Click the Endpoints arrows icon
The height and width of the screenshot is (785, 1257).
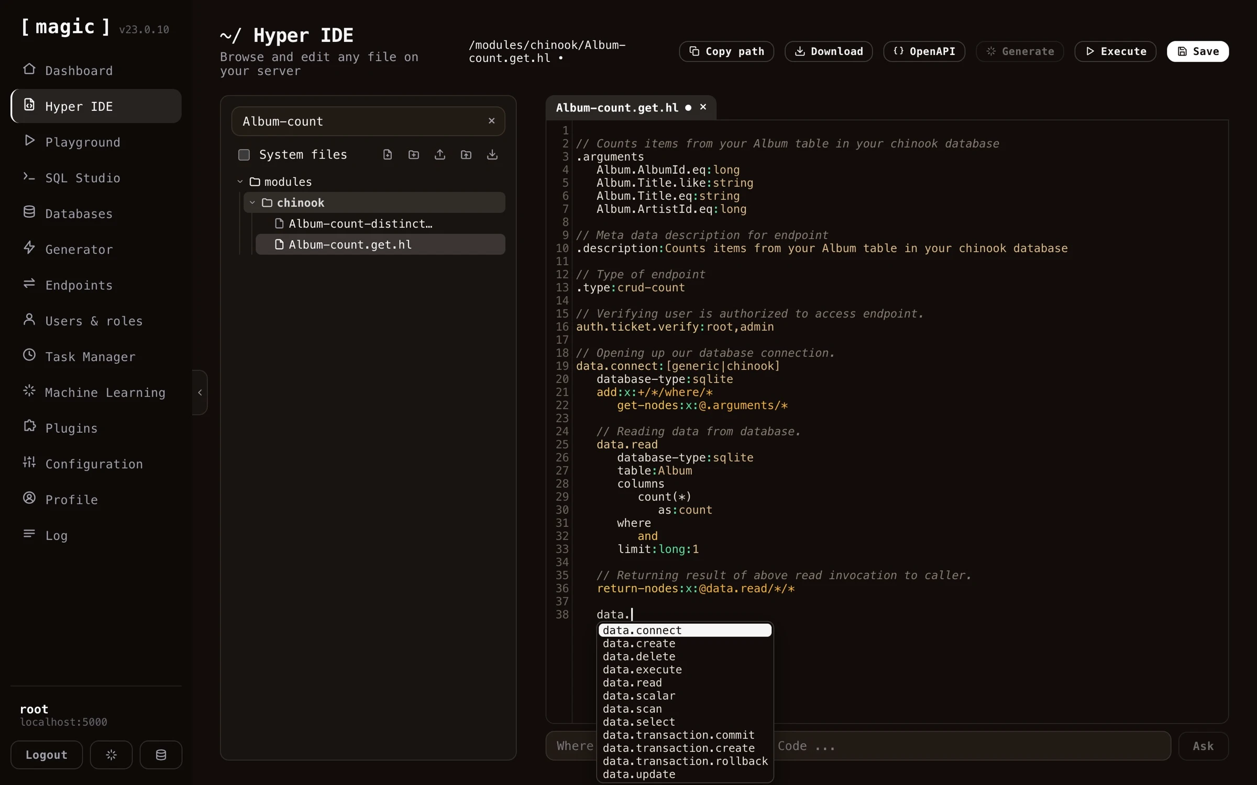point(29,284)
